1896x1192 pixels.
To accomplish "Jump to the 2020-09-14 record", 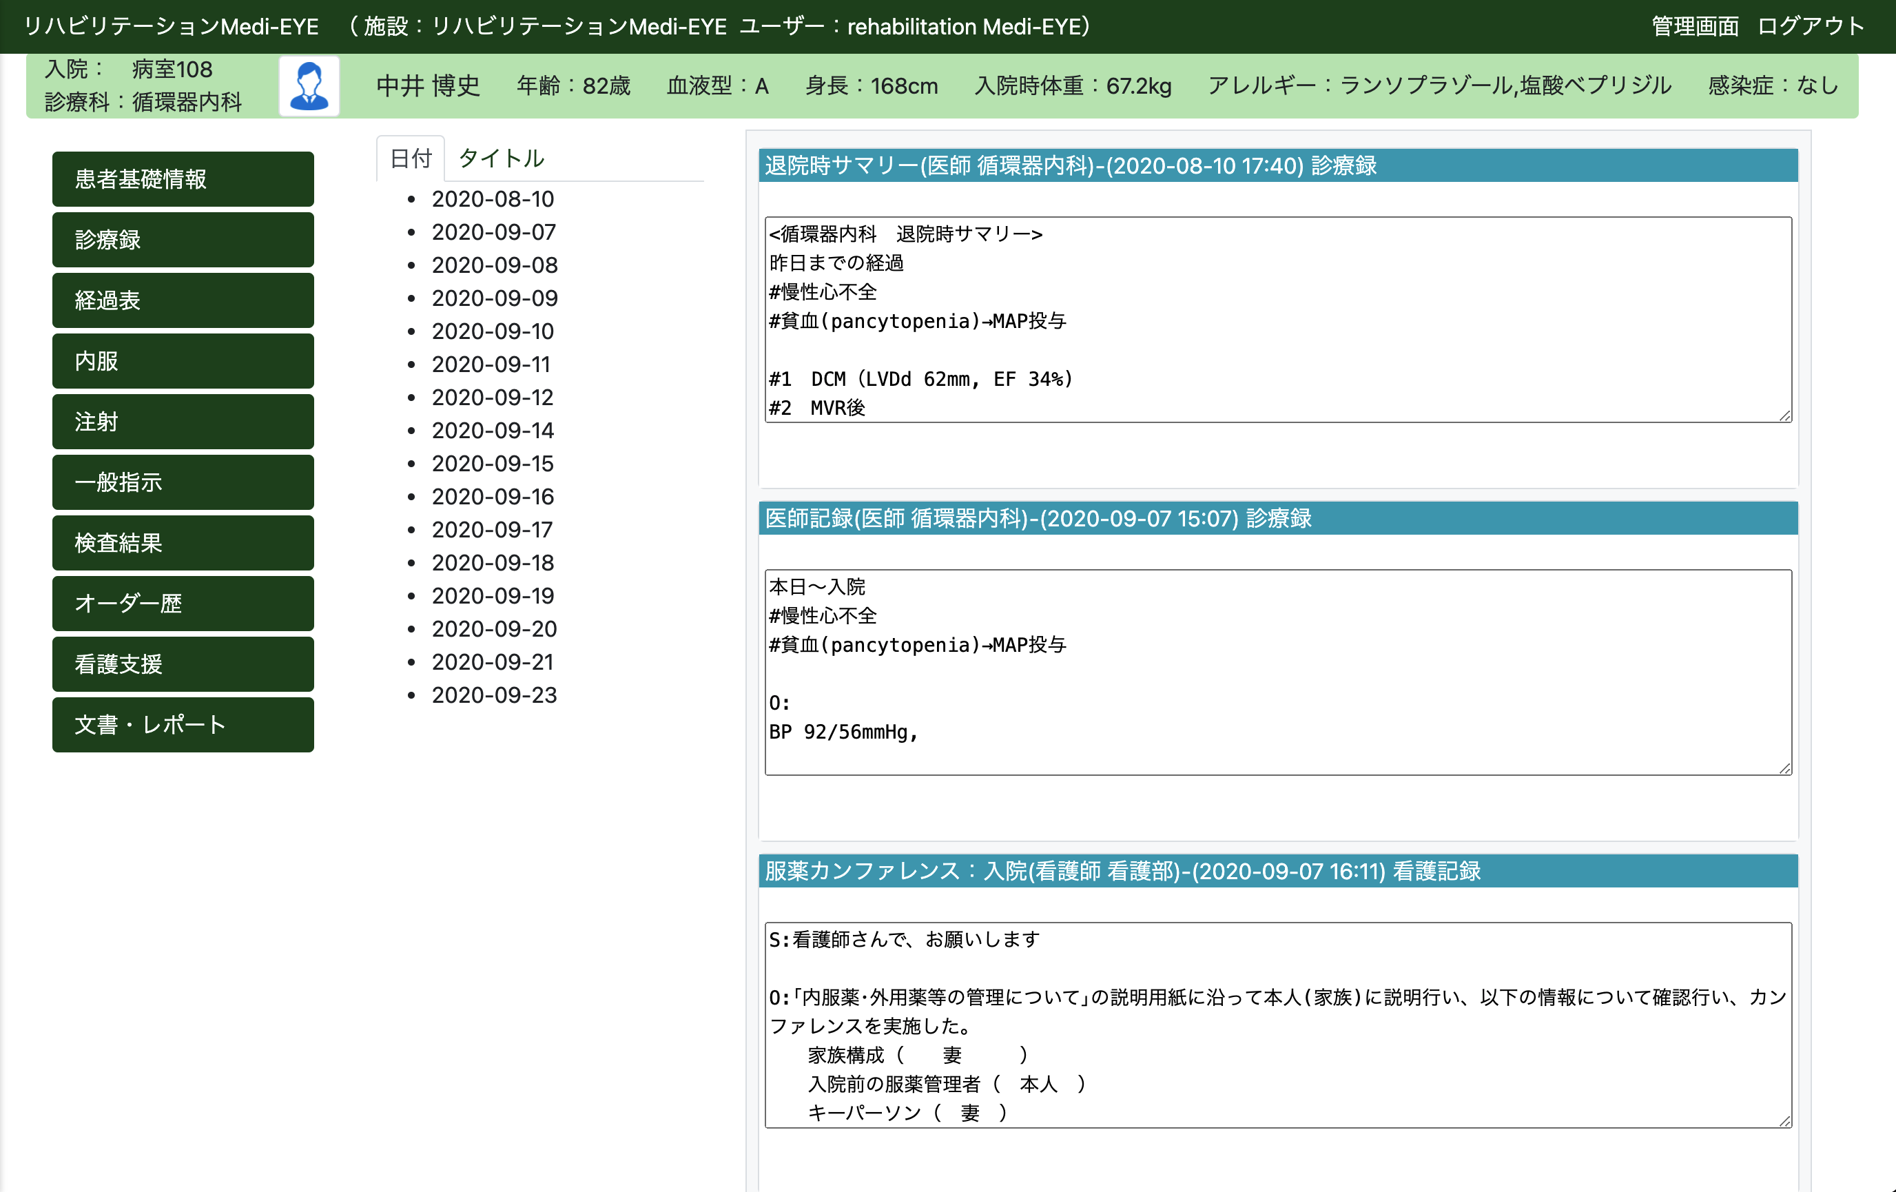I will coord(492,431).
